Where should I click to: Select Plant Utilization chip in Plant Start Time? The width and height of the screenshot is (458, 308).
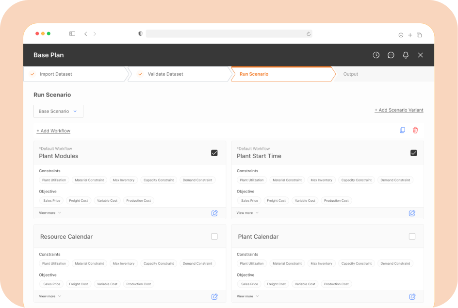click(x=252, y=180)
